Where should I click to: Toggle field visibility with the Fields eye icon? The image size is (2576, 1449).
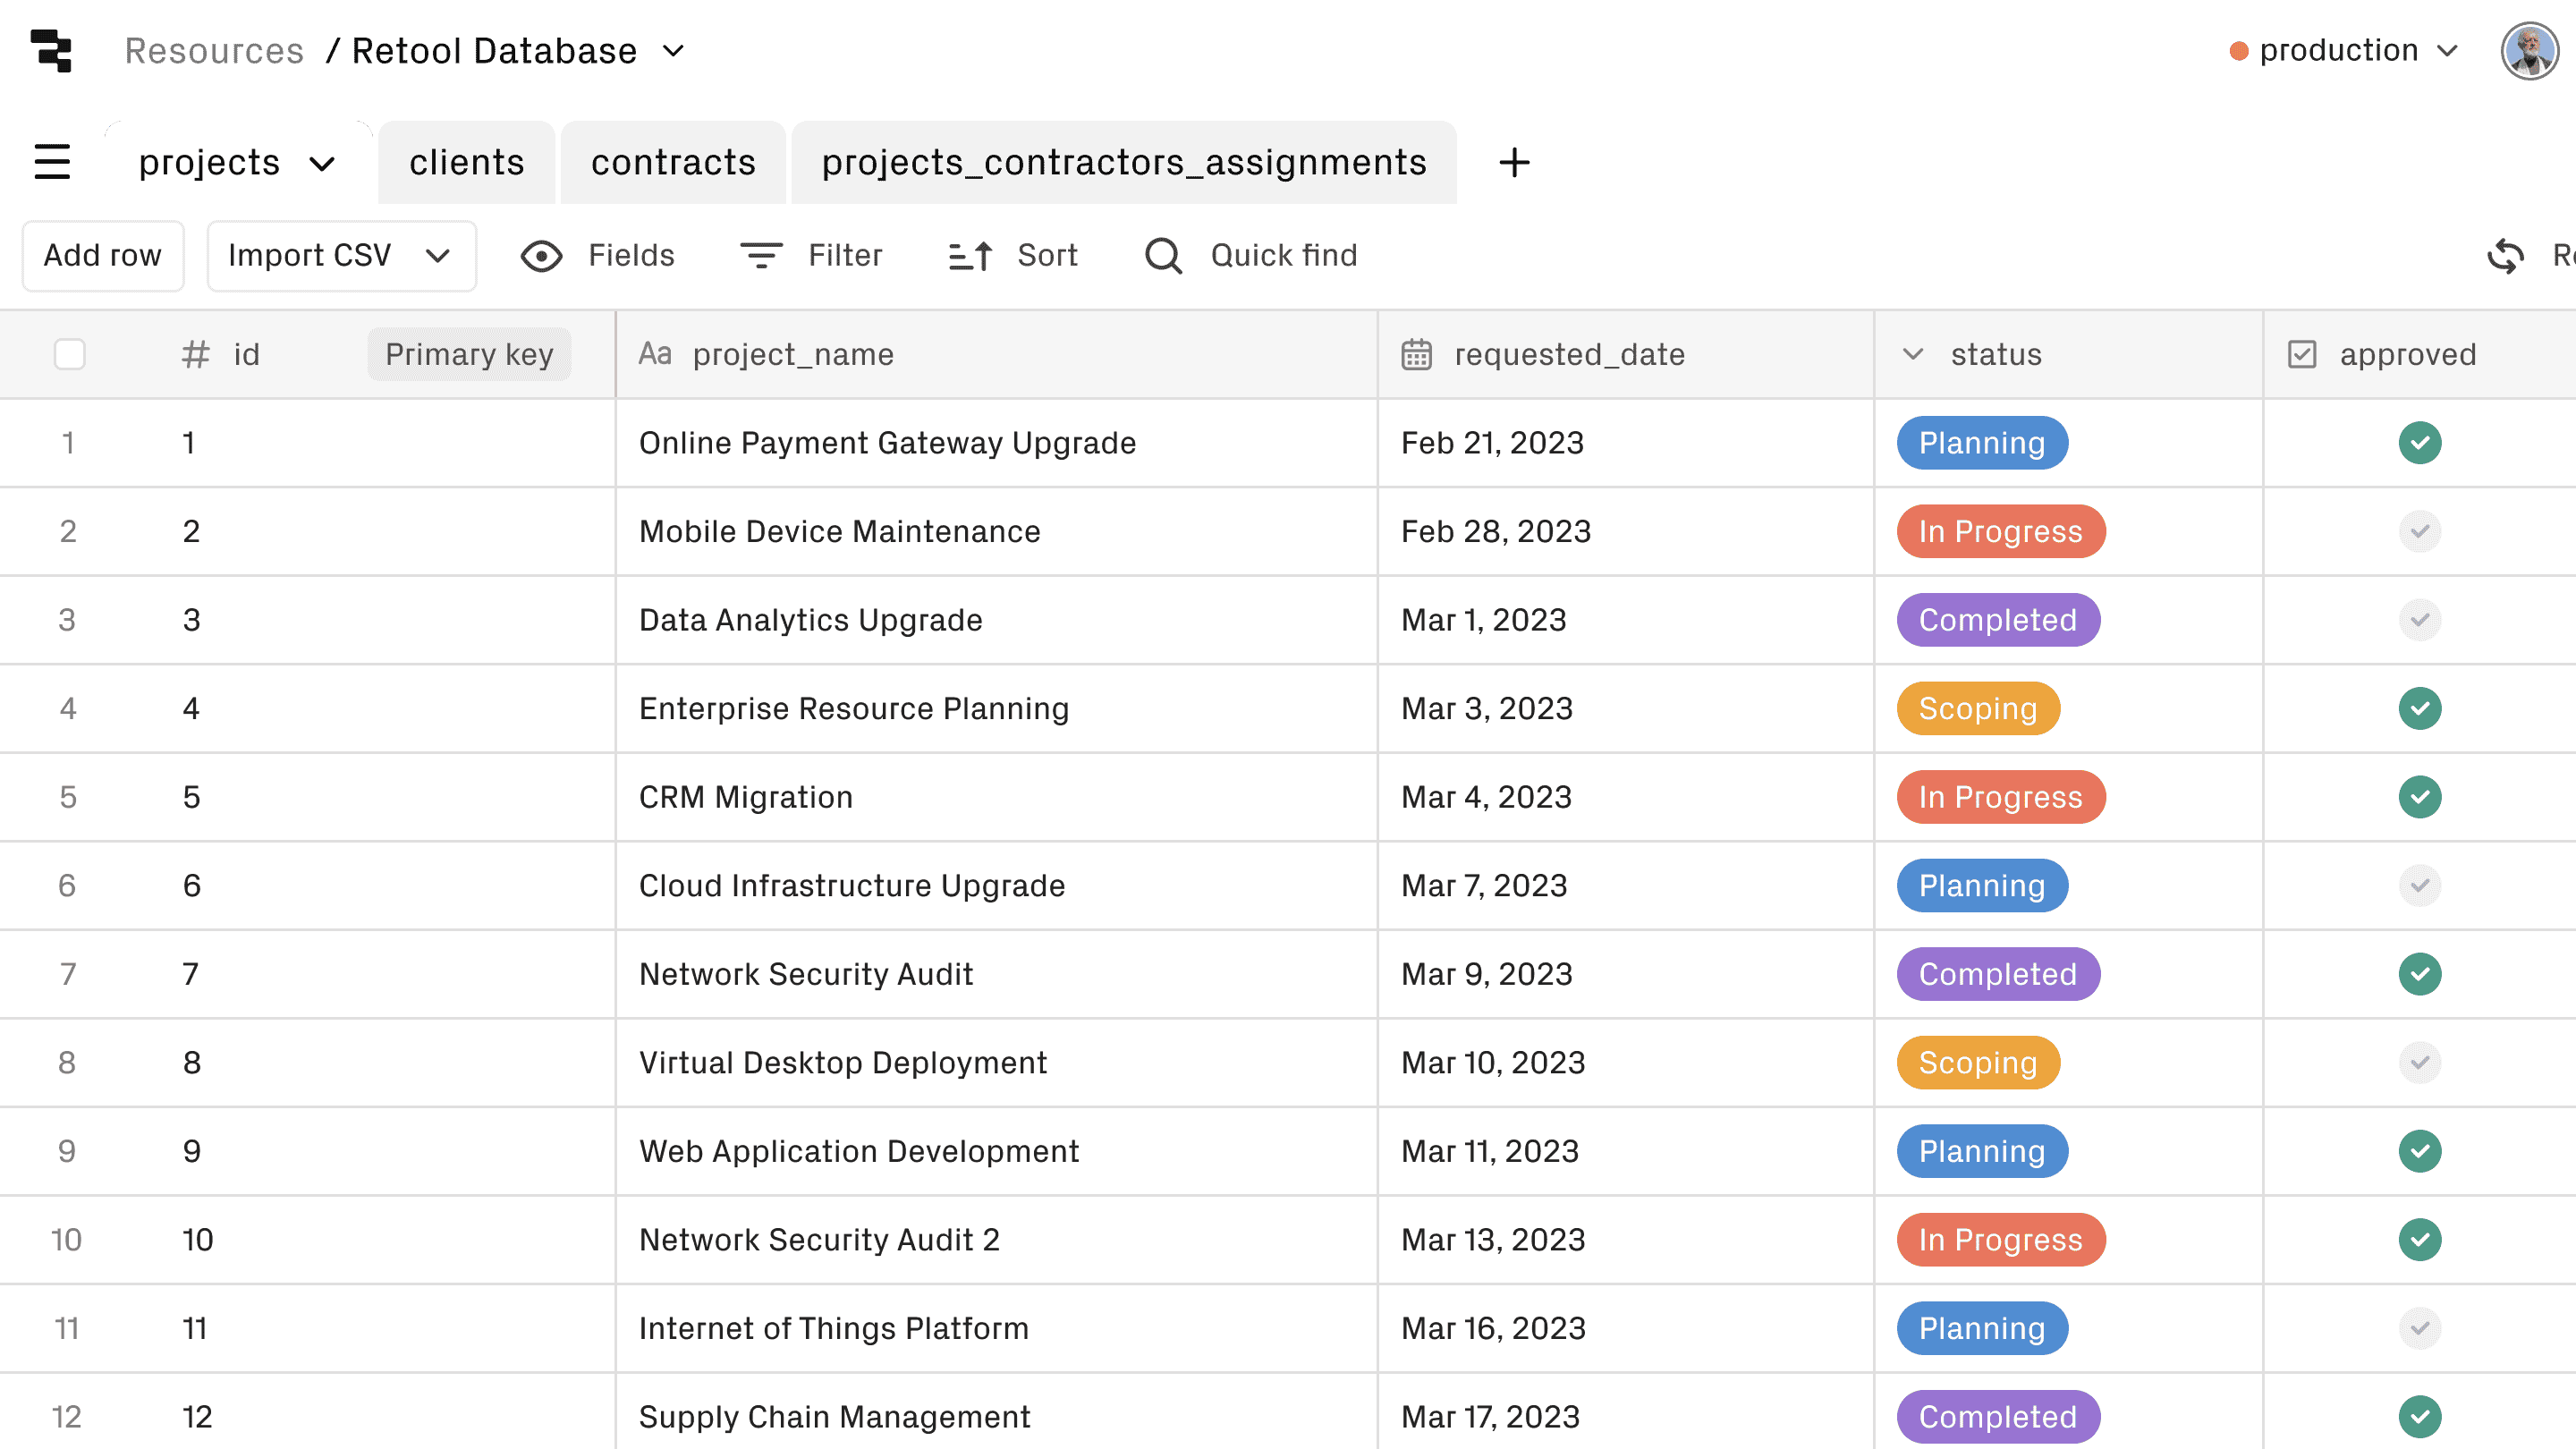[x=541, y=255]
